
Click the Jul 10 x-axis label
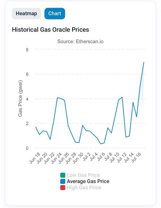click(115, 157)
